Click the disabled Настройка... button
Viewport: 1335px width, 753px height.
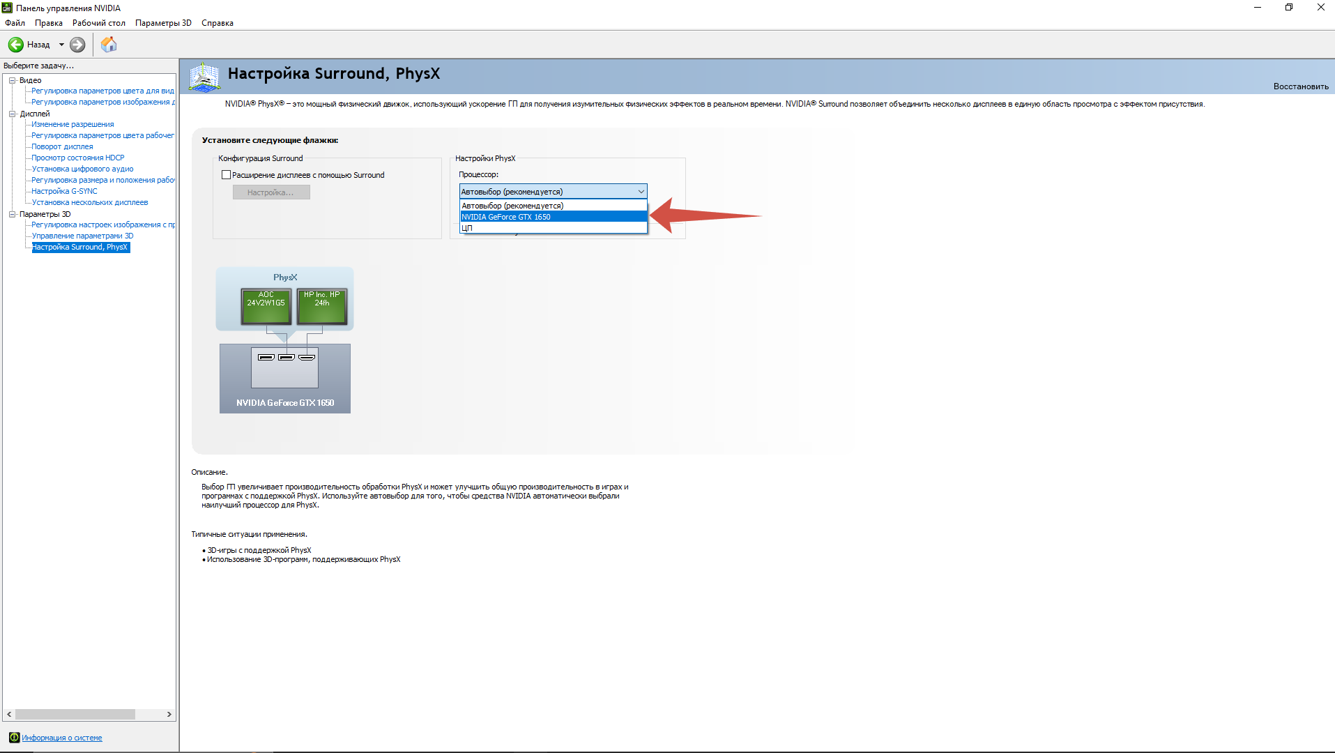[271, 192]
